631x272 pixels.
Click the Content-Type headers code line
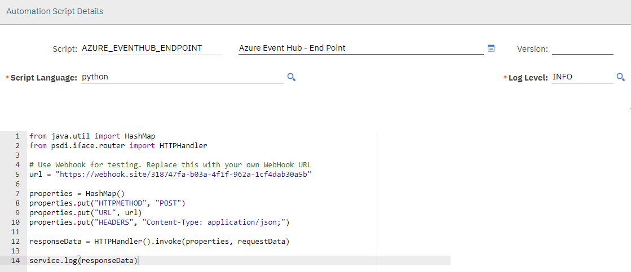click(x=160, y=222)
